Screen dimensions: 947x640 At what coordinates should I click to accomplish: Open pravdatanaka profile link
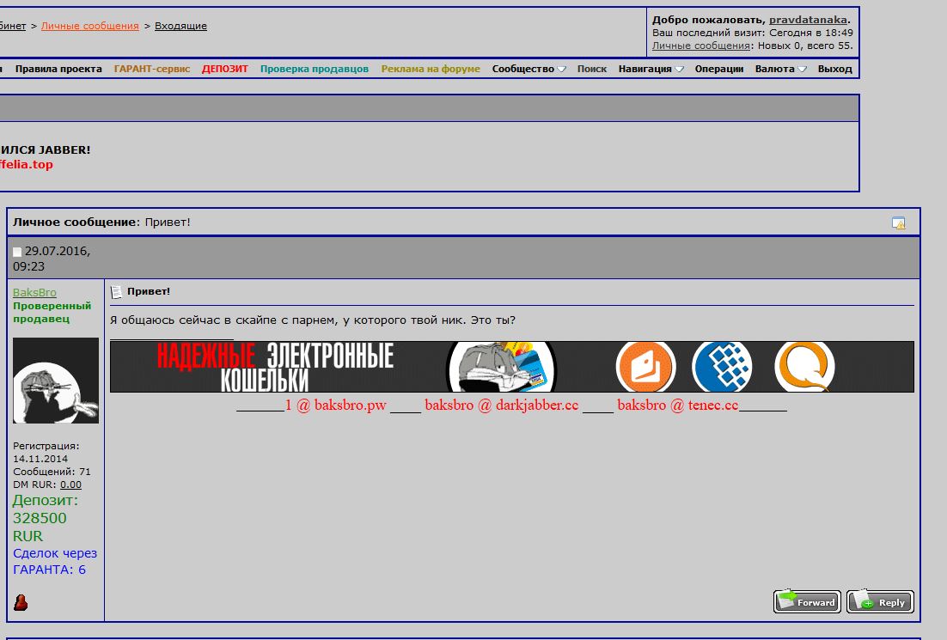tap(808, 20)
